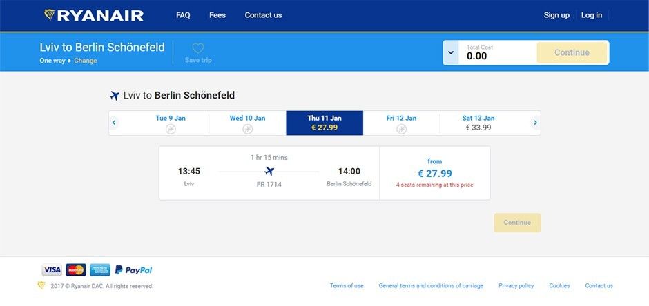This screenshot has width=649, height=306.
Task: Open the Privacy policy footer link
Action: [516, 286]
